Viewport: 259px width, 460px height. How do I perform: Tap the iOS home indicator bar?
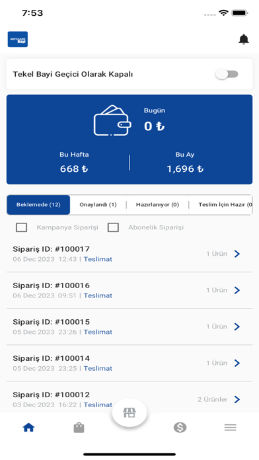tap(129, 455)
